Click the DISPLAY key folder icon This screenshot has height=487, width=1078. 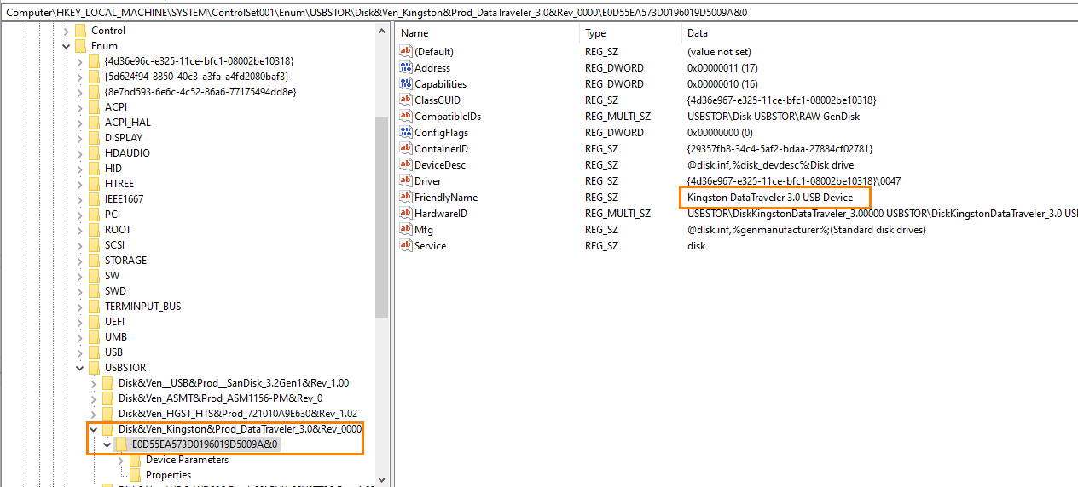click(x=94, y=138)
